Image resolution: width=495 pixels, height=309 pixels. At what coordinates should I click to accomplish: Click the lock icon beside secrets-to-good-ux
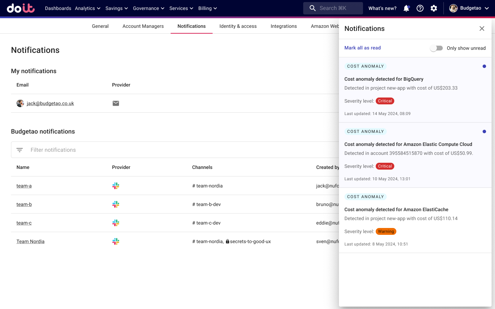click(228, 241)
